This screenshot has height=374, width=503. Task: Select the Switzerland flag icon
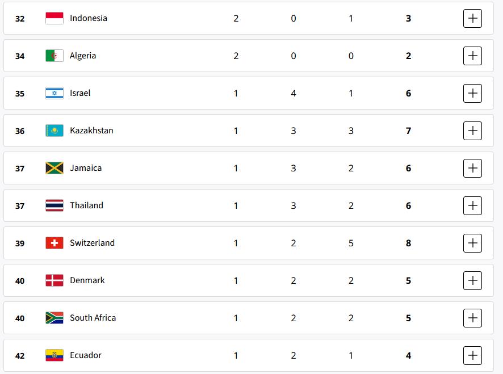tap(55, 243)
